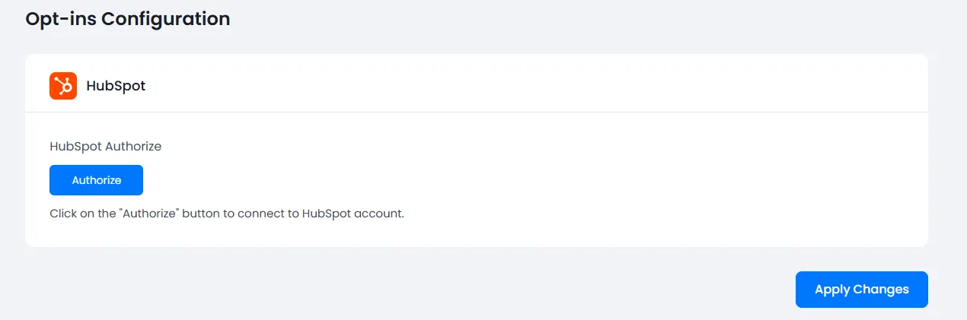Click "HubSpot account" in the hint text
967x320 pixels.
click(353, 214)
